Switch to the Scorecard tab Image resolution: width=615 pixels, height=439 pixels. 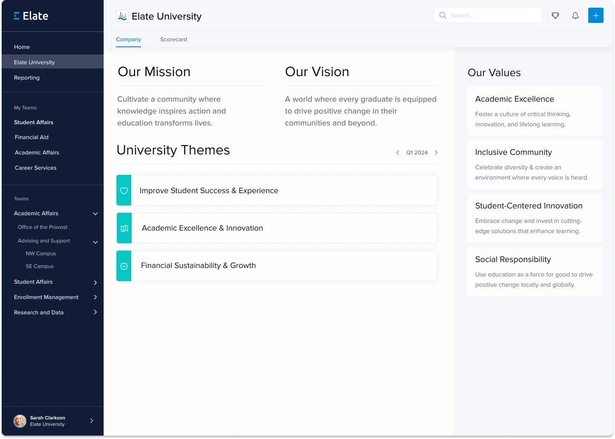[x=173, y=40]
